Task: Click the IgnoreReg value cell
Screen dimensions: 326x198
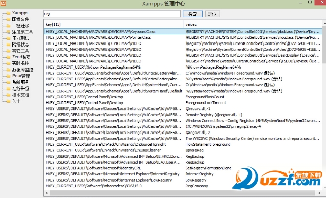Action: point(194,150)
